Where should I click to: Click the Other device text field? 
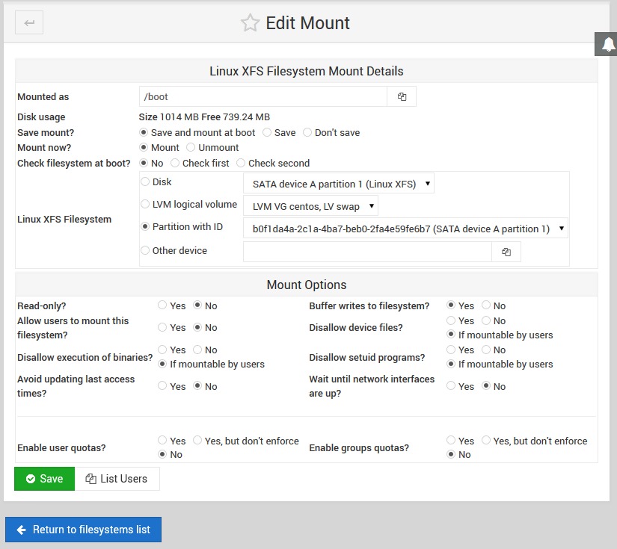366,252
